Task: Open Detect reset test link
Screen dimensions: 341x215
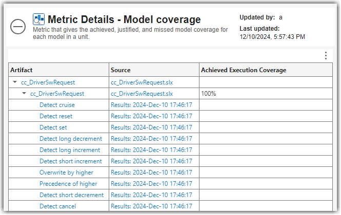Action: (56, 116)
